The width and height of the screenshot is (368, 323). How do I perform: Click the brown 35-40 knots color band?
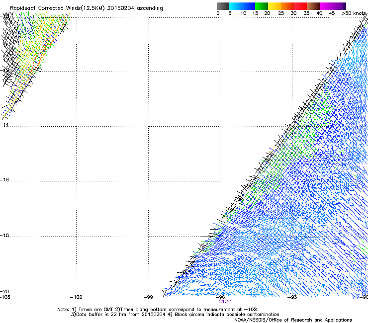point(313,6)
